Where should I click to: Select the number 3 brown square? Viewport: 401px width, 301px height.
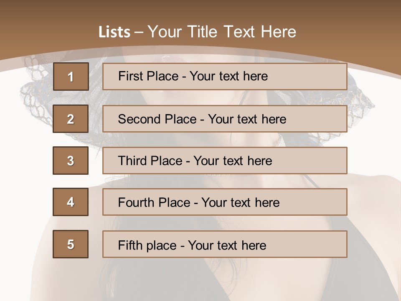click(71, 161)
